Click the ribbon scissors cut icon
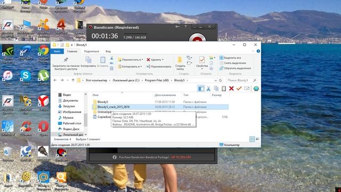 (111, 58)
